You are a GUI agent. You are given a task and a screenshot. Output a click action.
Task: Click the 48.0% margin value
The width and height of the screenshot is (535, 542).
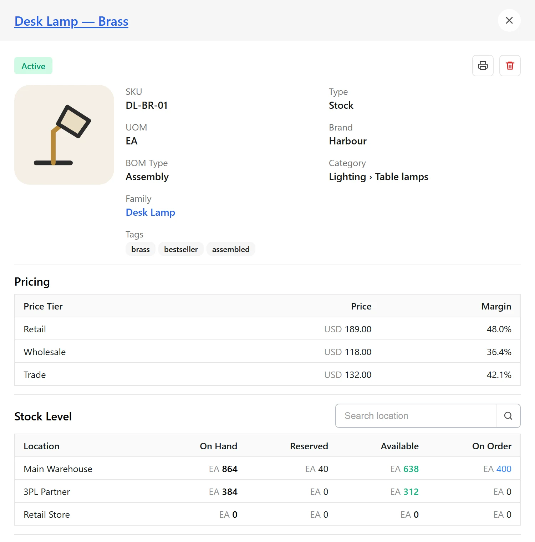[x=499, y=329]
